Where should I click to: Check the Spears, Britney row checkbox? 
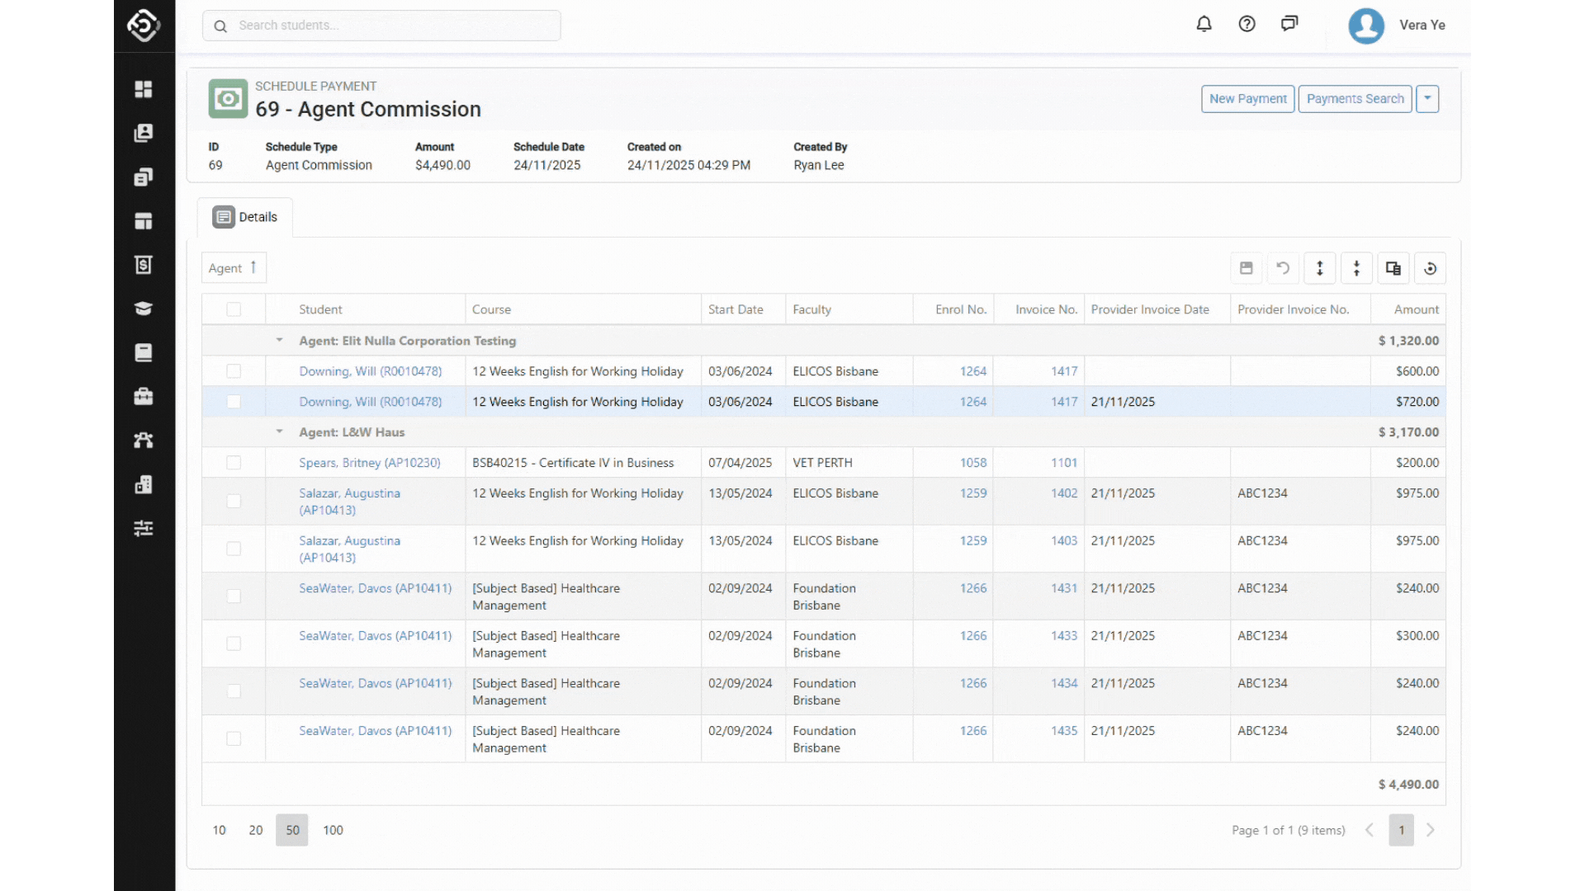[234, 463]
